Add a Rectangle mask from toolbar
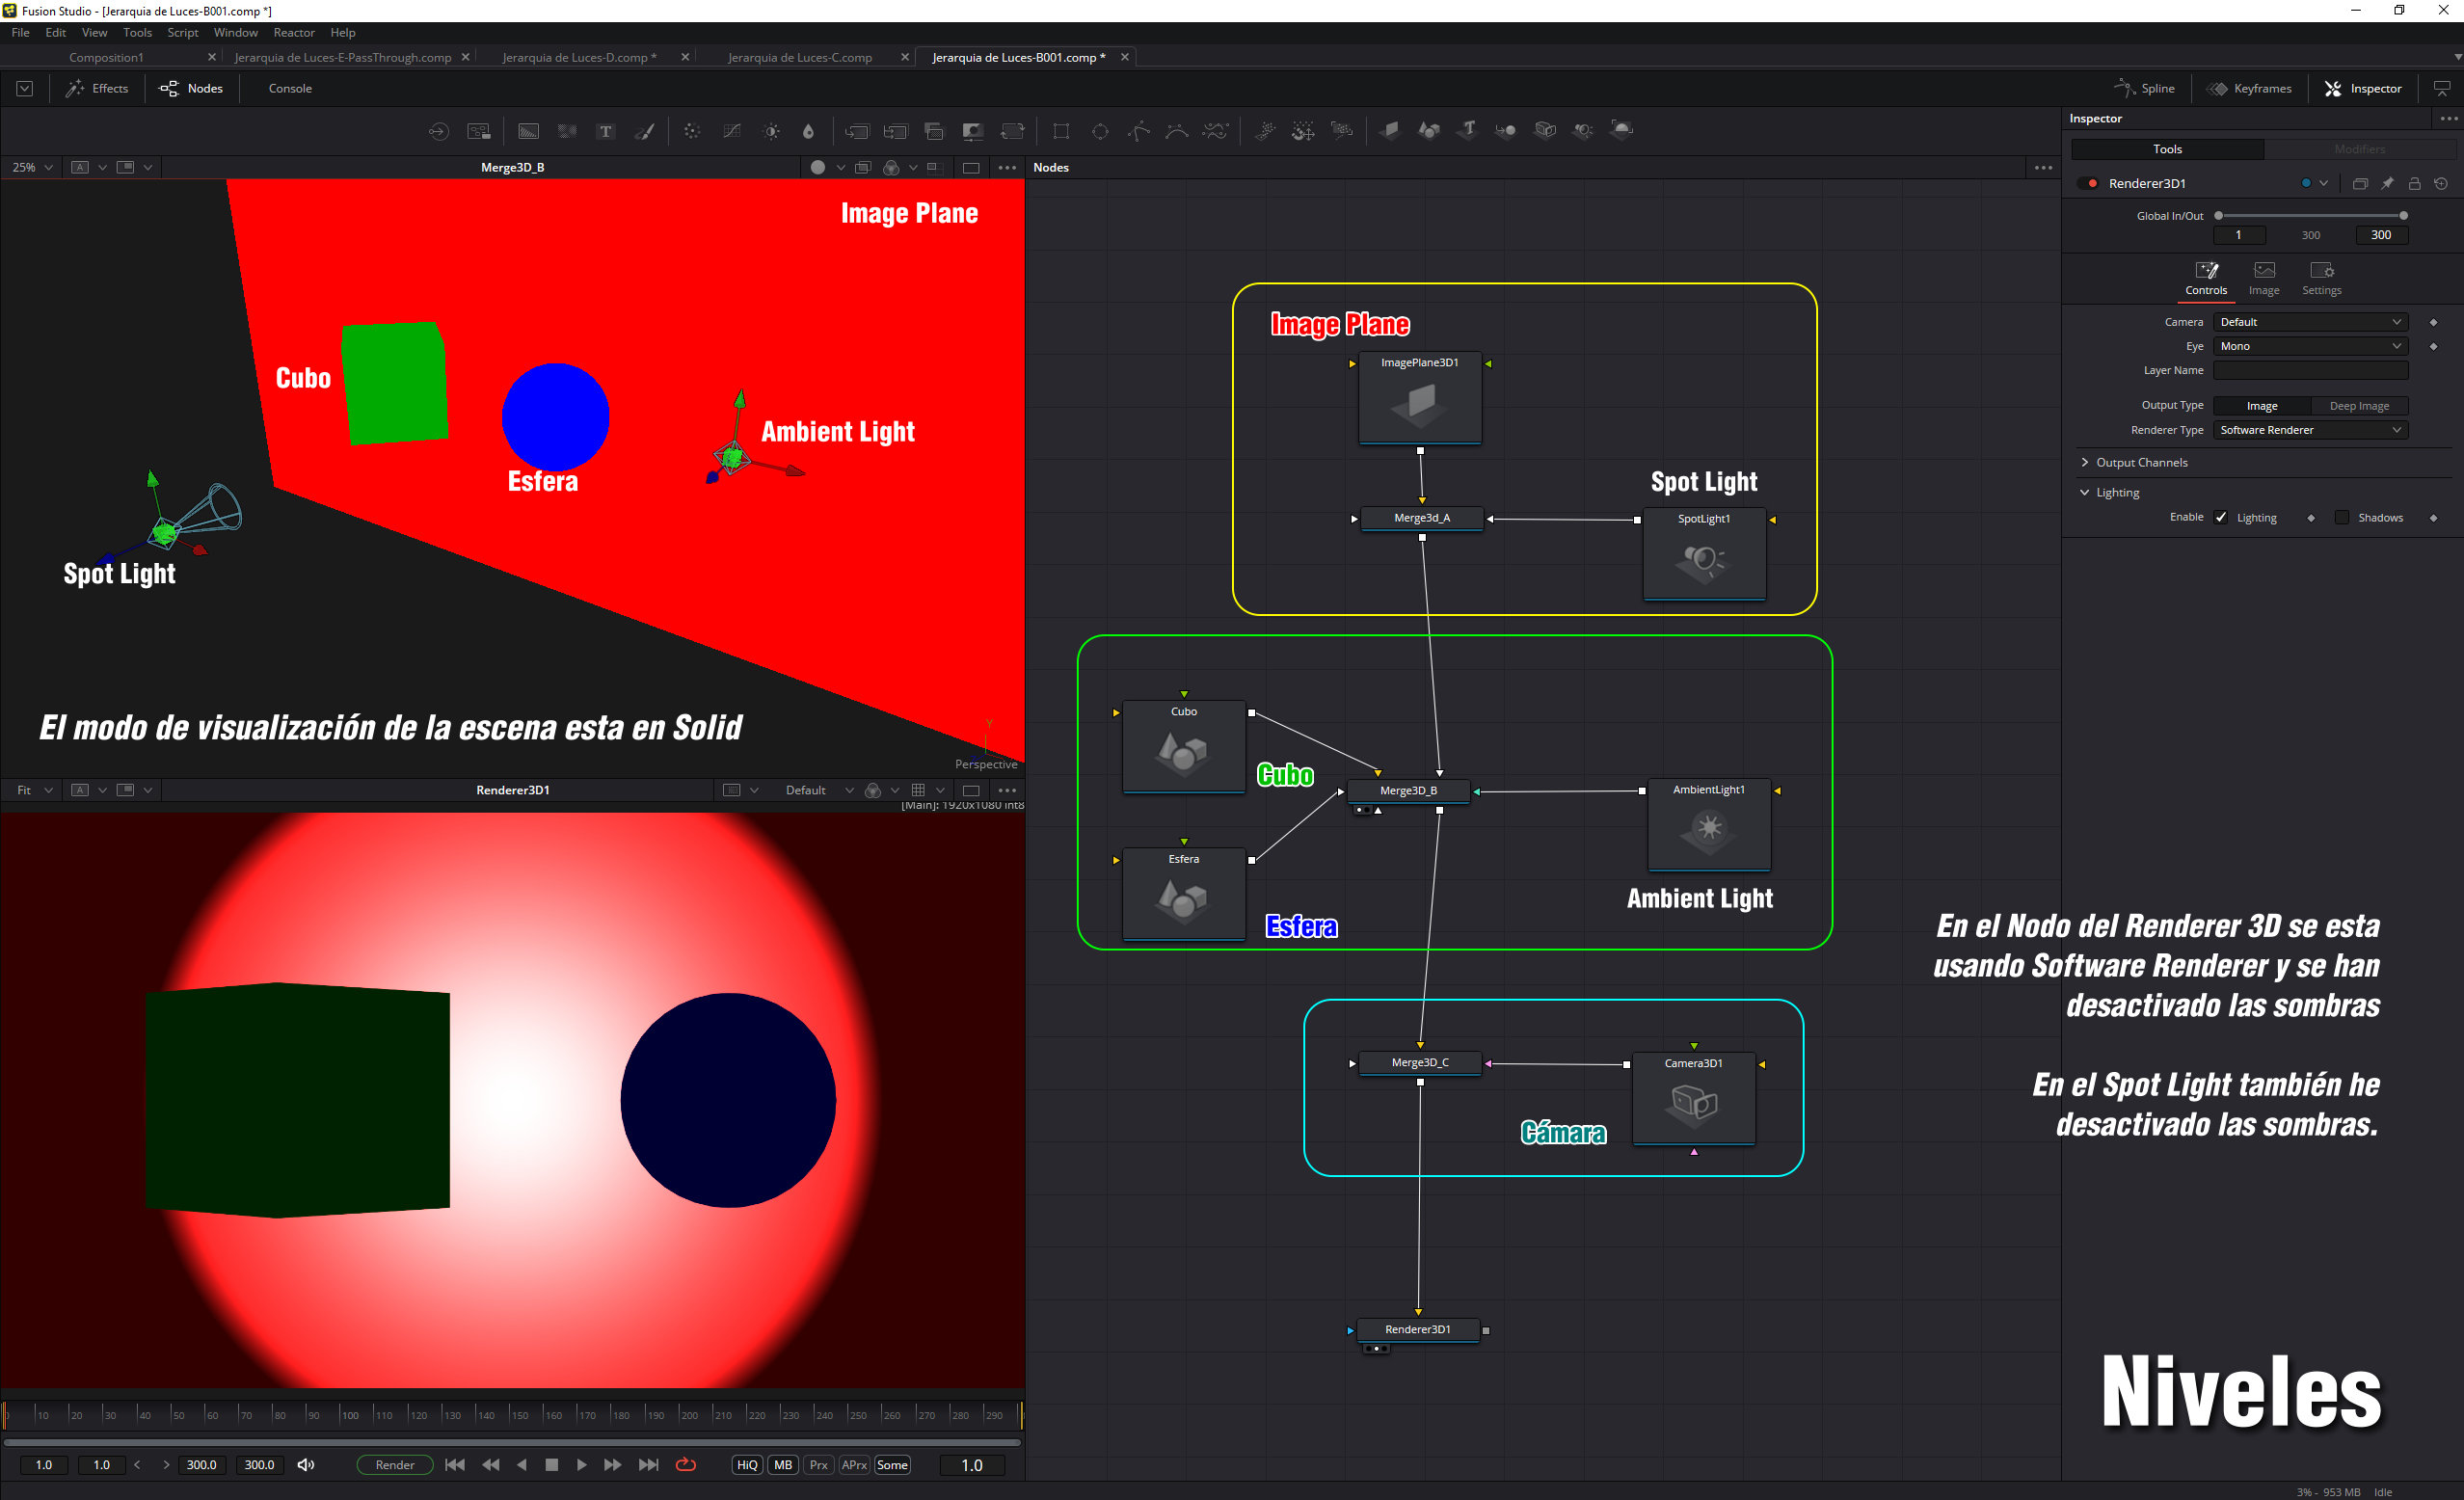Image resolution: width=2464 pixels, height=1500 pixels. [x=1061, y=131]
